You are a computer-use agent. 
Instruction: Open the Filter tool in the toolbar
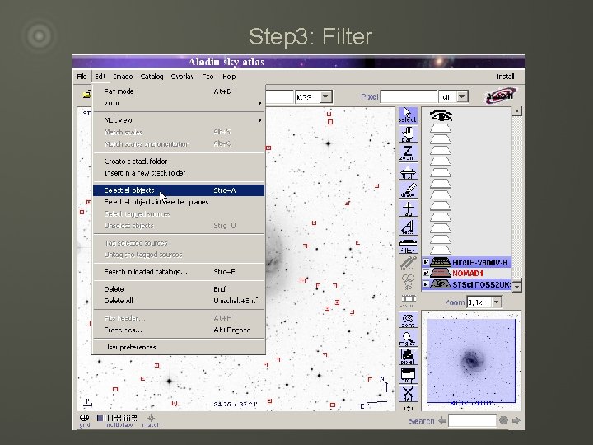pyautogui.click(x=408, y=246)
